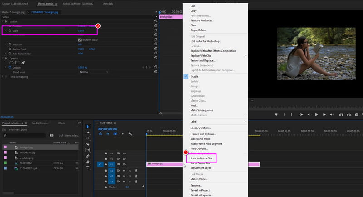Click timeline playhead timecode 00:00:00:00
363x197 pixels.
(x=107, y=129)
